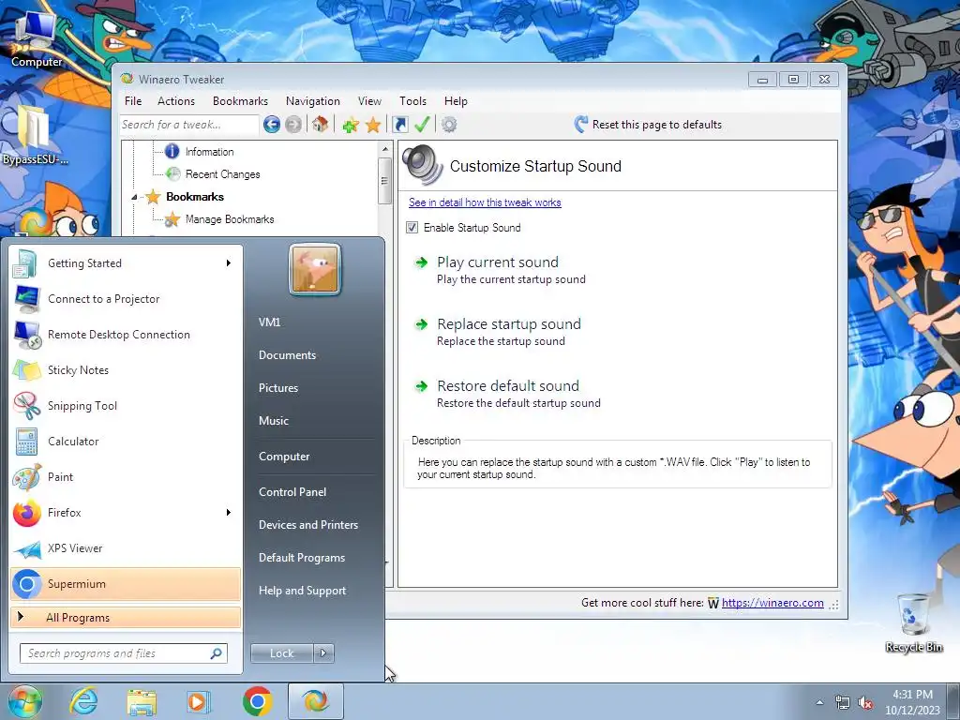The height and width of the screenshot is (720, 960).
Task: Open Internet Explorer from the taskbar
Action: pyautogui.click(x=83, y=701)
